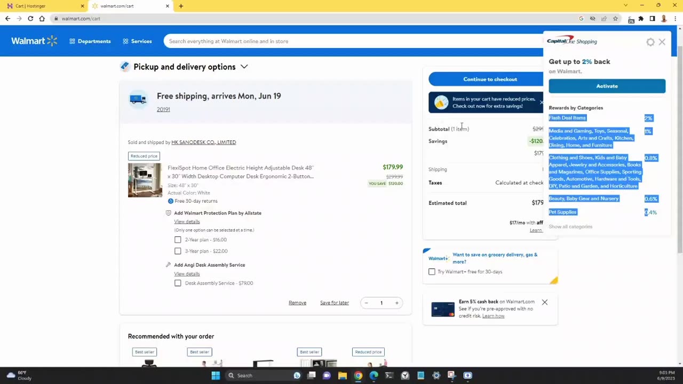Open Chrome tab search dropdown arrow

pos(625,6)
